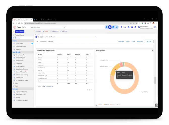Open the Blue Web Company selector dropdown
This screenshot has width=169, height=125.
click(48, 27)
